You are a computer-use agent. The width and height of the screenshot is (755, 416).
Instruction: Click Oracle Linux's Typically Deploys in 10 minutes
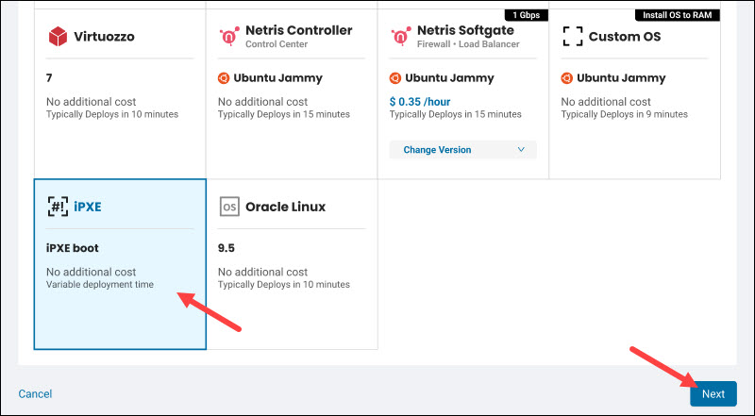point(284,285)
